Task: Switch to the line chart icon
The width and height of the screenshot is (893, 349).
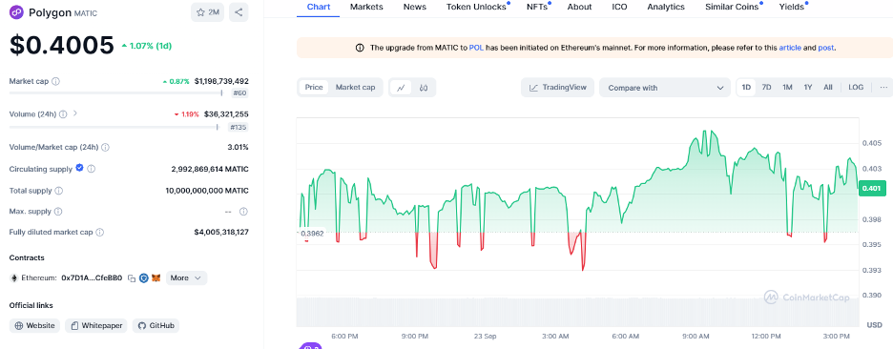Action: click(x=401, y=88)
